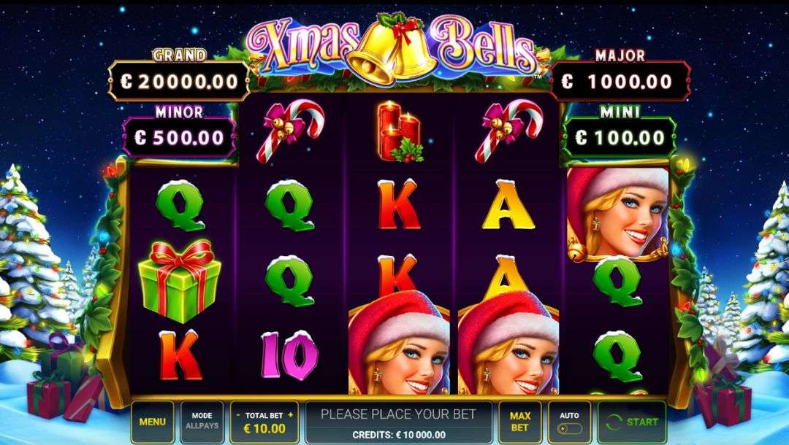The height and width of the screenshot is (445, 789).
Task: Click the candy cane on second reel
Action: click(x=290, y=131)
